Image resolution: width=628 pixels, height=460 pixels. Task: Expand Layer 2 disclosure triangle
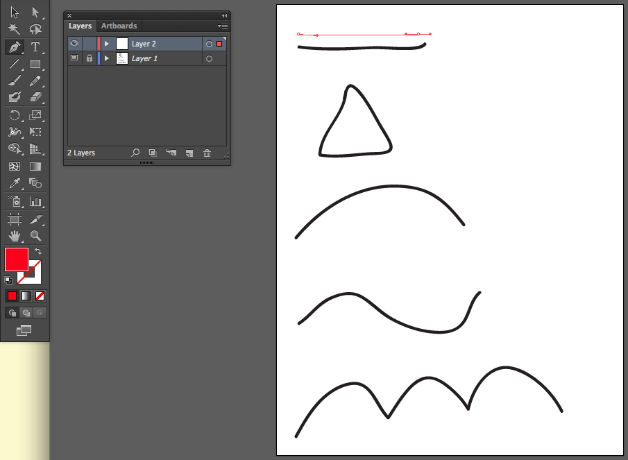(107, 44)
